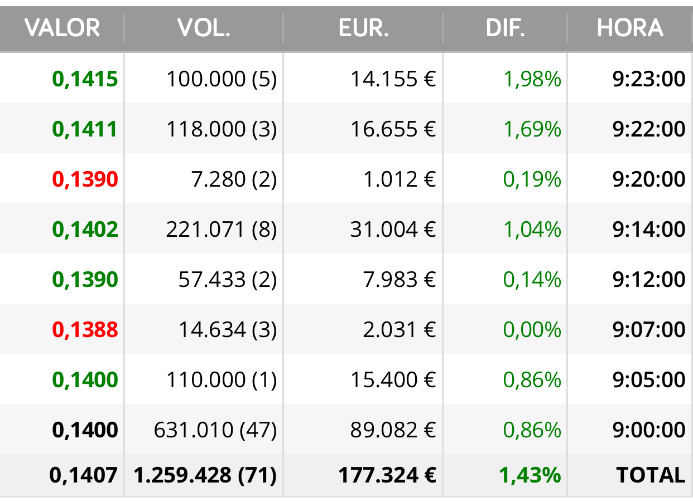Click the VALOR column header

pyautogui.click(x=62, y=27)
